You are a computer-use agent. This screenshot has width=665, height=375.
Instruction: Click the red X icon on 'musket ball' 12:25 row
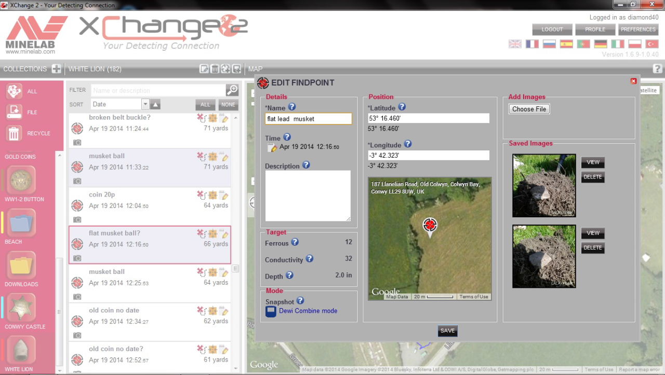201,272
